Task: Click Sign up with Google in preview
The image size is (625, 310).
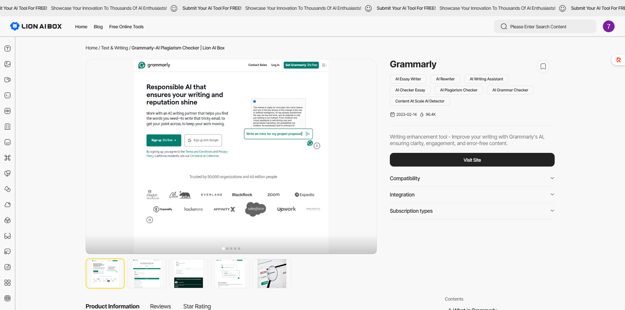Action: [203, 140]
